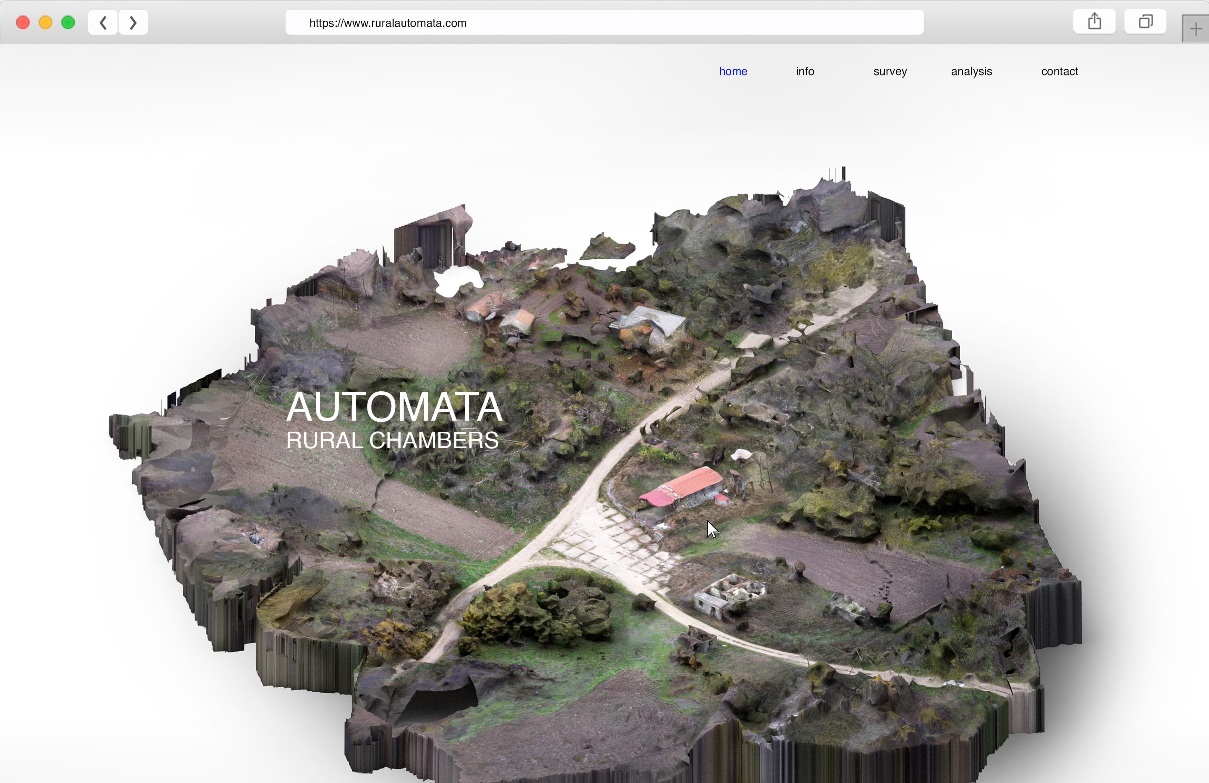1209x783 pixels.
Task: Click the green traffic-light window control
Action: pos(68,22)
